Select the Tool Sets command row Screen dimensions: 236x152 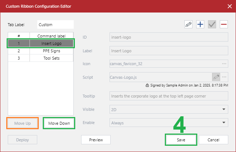coord(51,58)
